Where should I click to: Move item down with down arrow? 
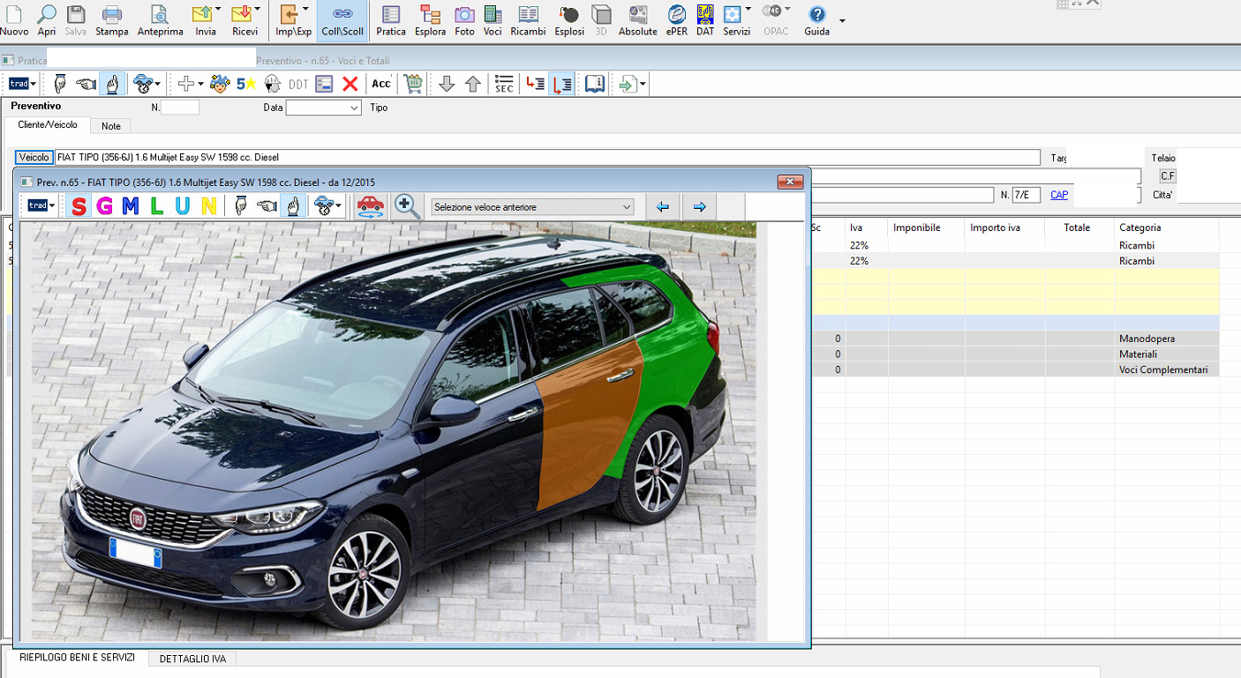coord(447,84)
